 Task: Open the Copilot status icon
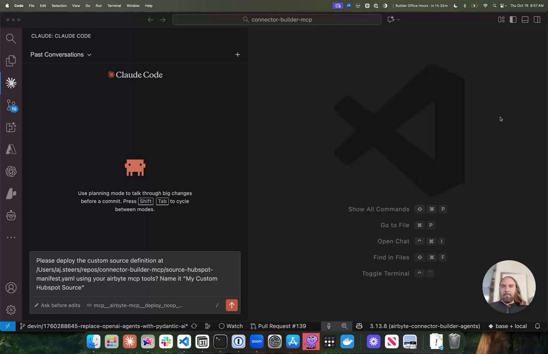click(x=359, y=326)
